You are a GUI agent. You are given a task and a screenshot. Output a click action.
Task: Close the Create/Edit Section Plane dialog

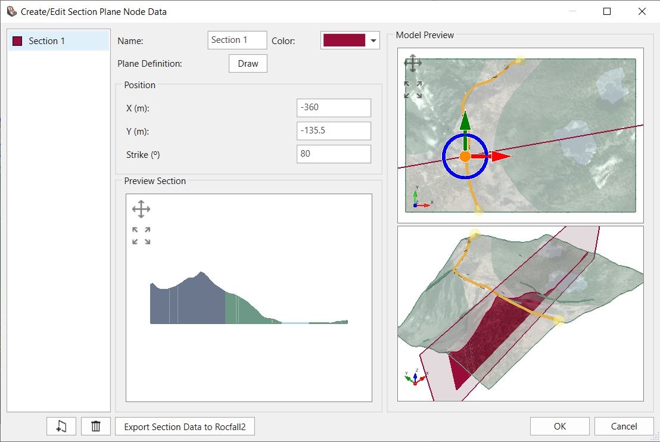tap(642, 11)
